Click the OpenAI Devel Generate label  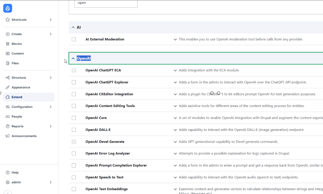coord(105,142)
